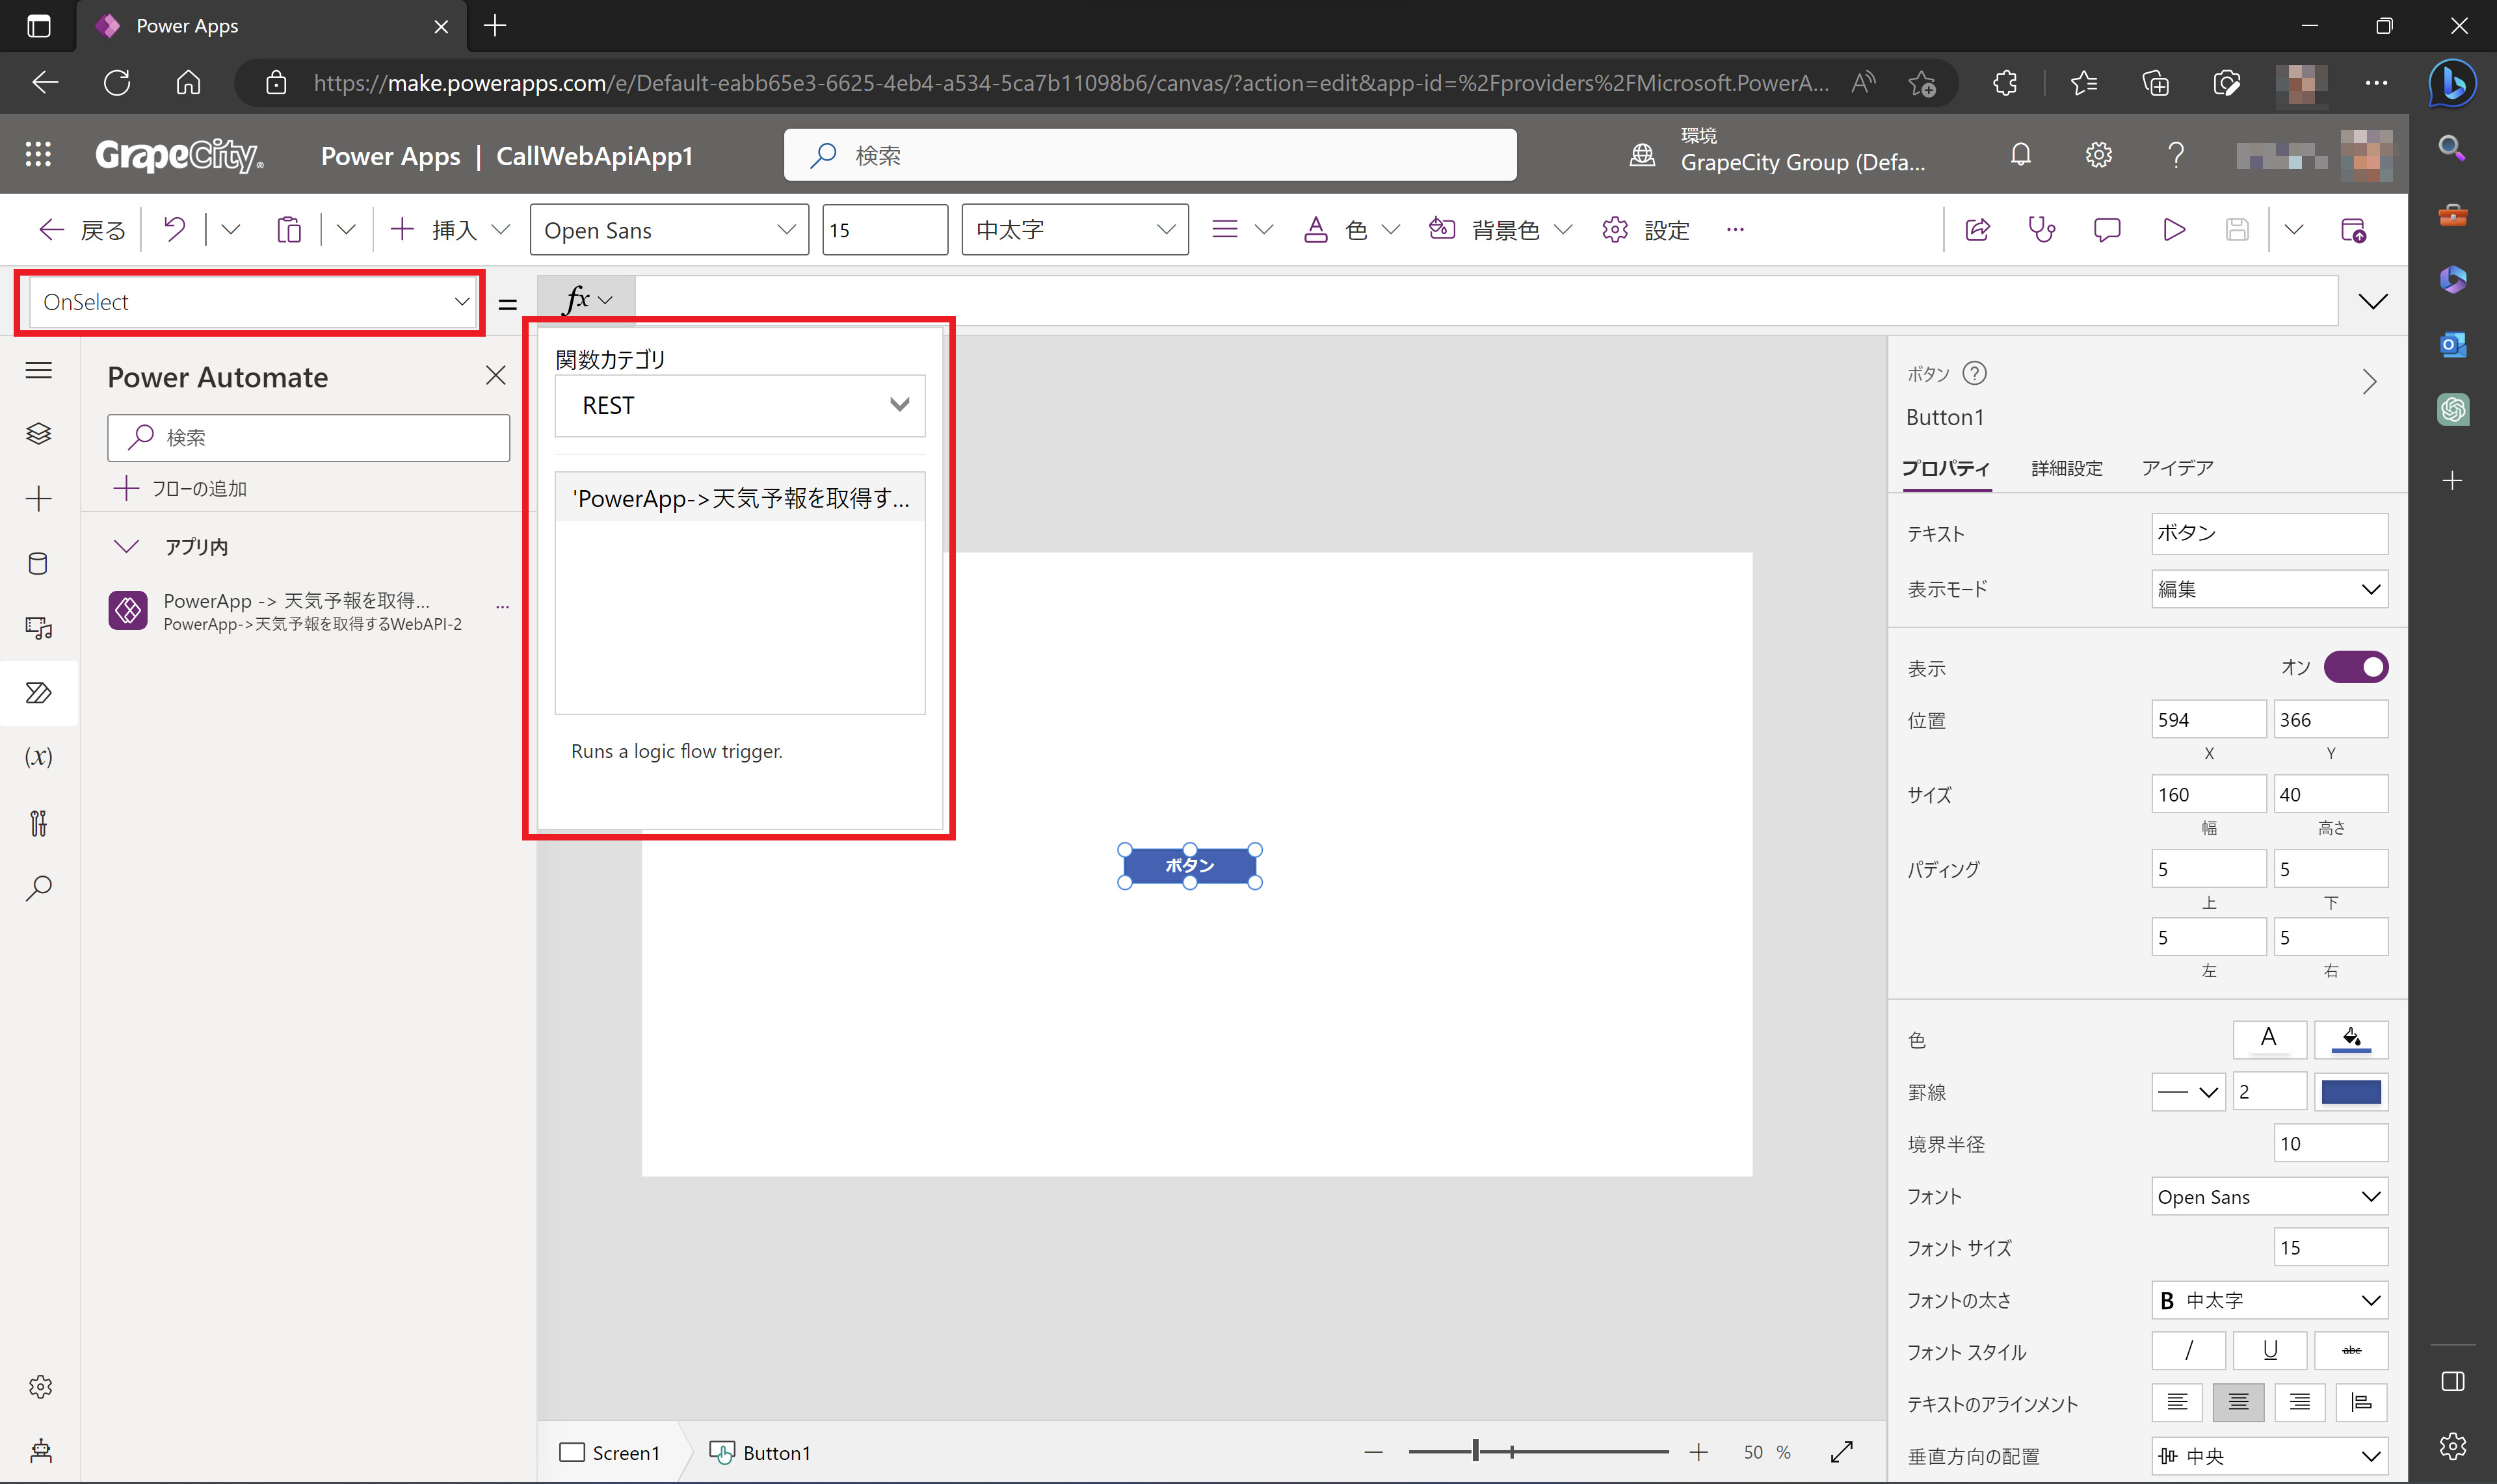The image size is (2497, 1484).
Task: Open the tree view layers icon
Action: tap(38, 434)
